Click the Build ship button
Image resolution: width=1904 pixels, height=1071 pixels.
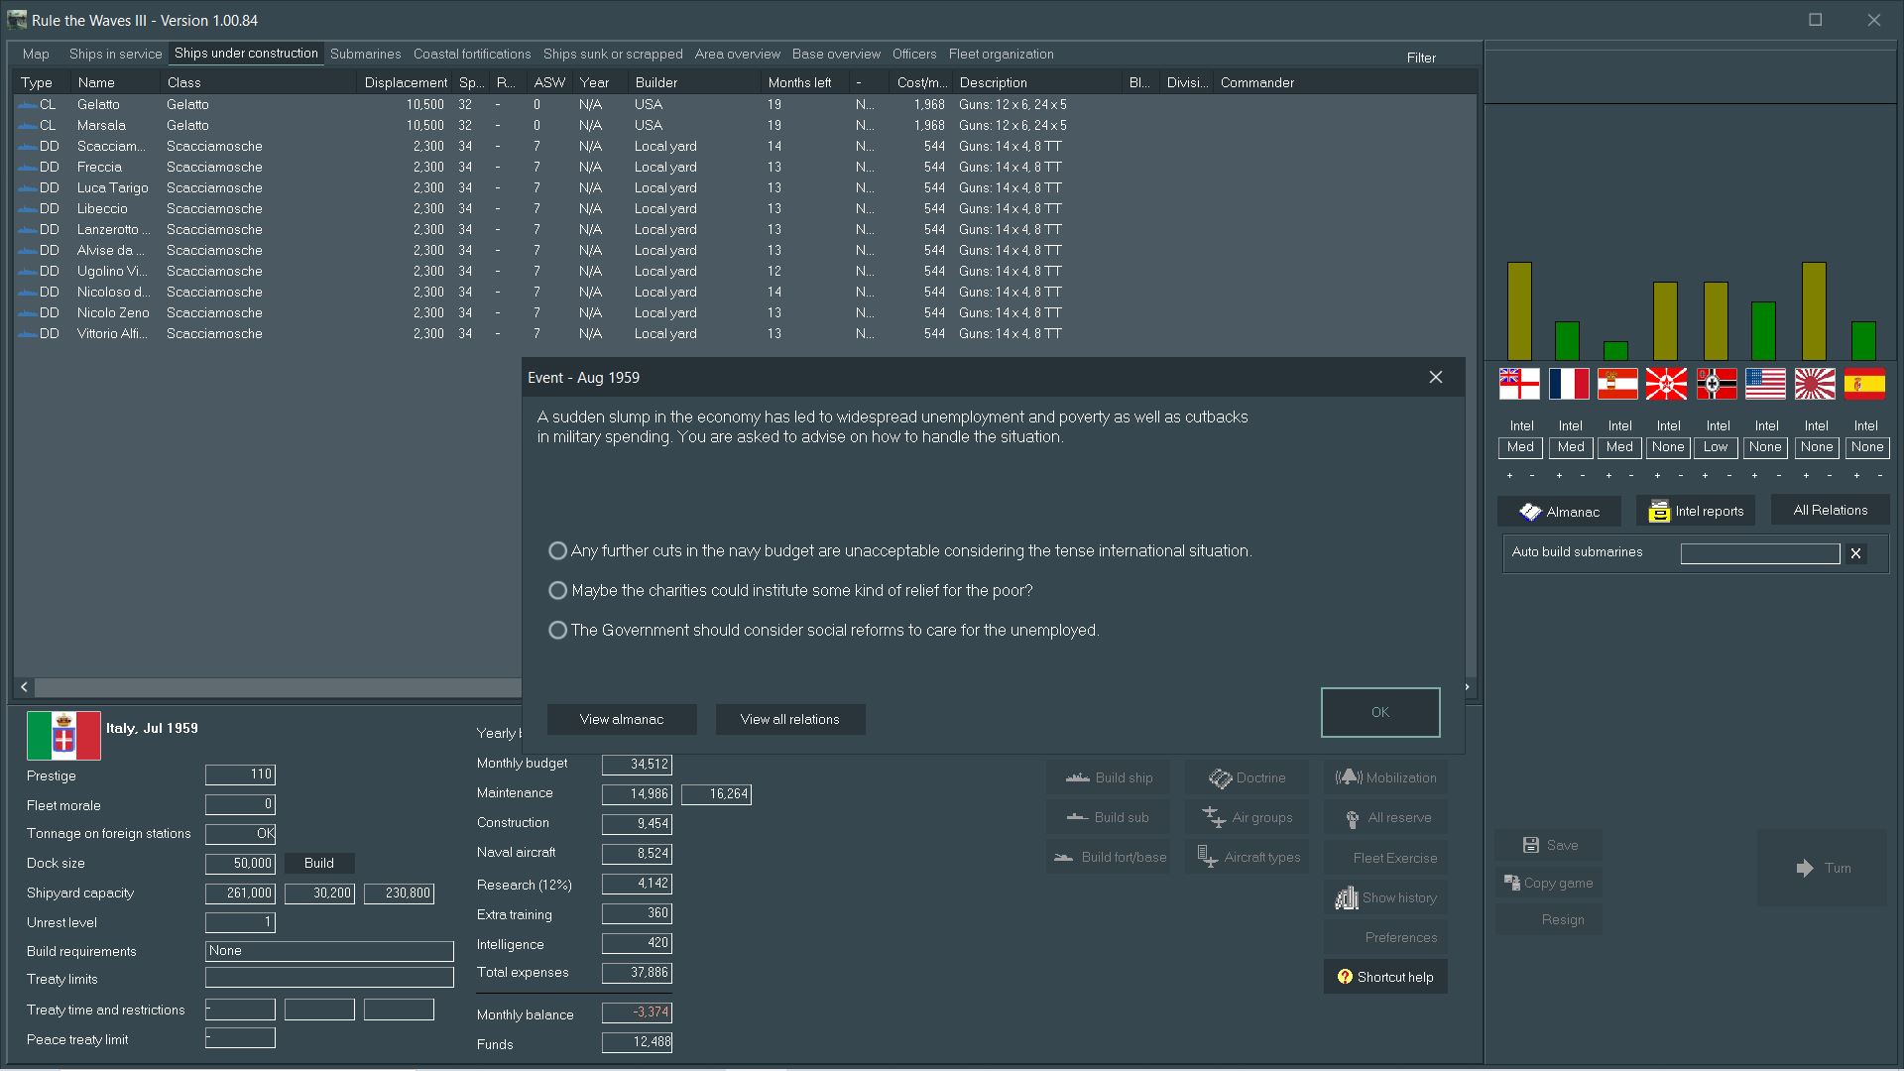pyautogui.click(x=1108, y=777)
